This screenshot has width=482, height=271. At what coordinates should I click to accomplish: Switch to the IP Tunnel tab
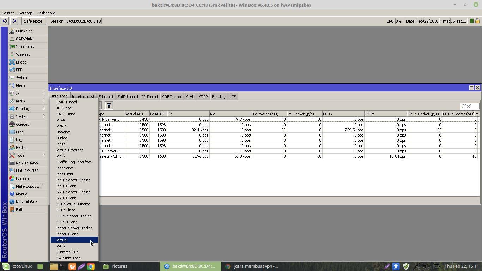click(x=150, y=97)
